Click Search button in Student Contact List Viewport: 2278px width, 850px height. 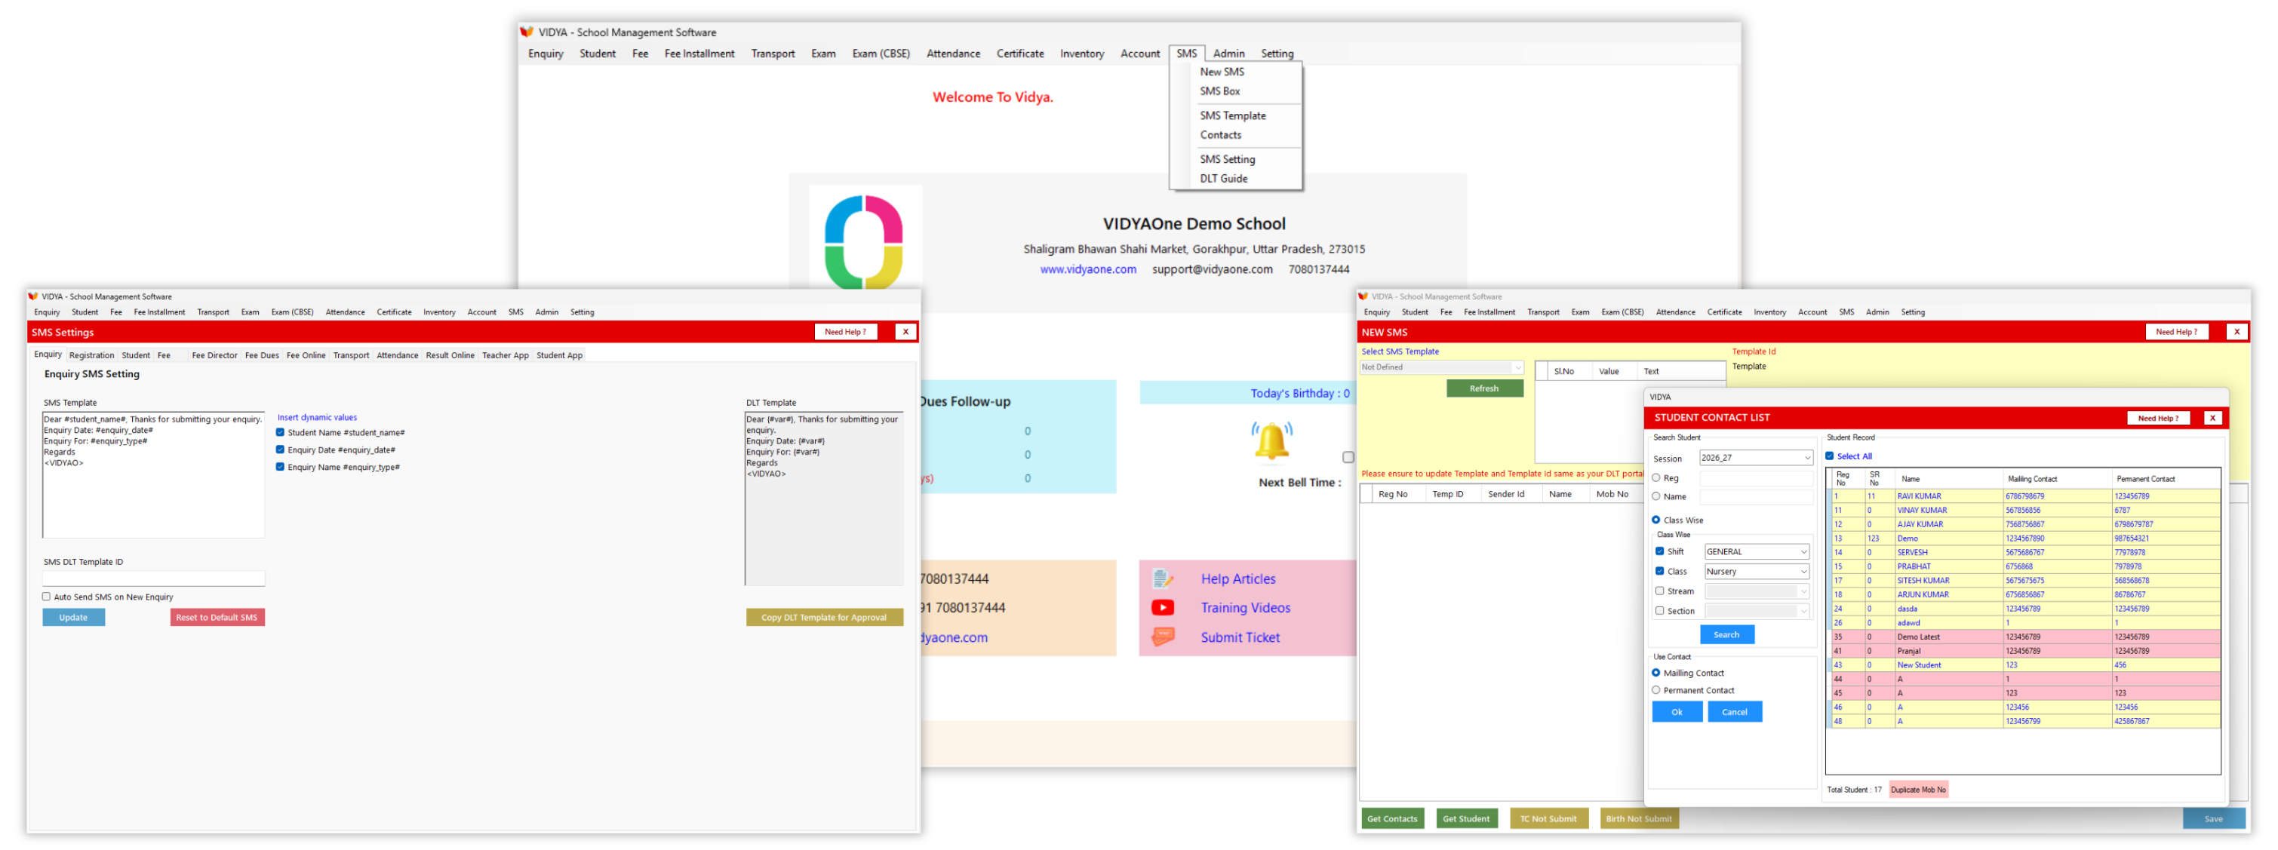tap(1727, 635)
